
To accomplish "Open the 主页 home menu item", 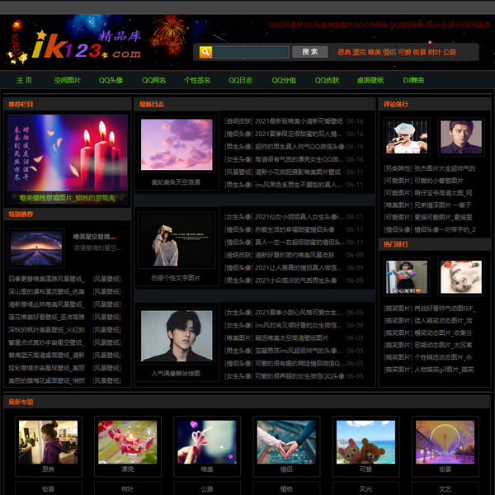I will coord(24,80).
